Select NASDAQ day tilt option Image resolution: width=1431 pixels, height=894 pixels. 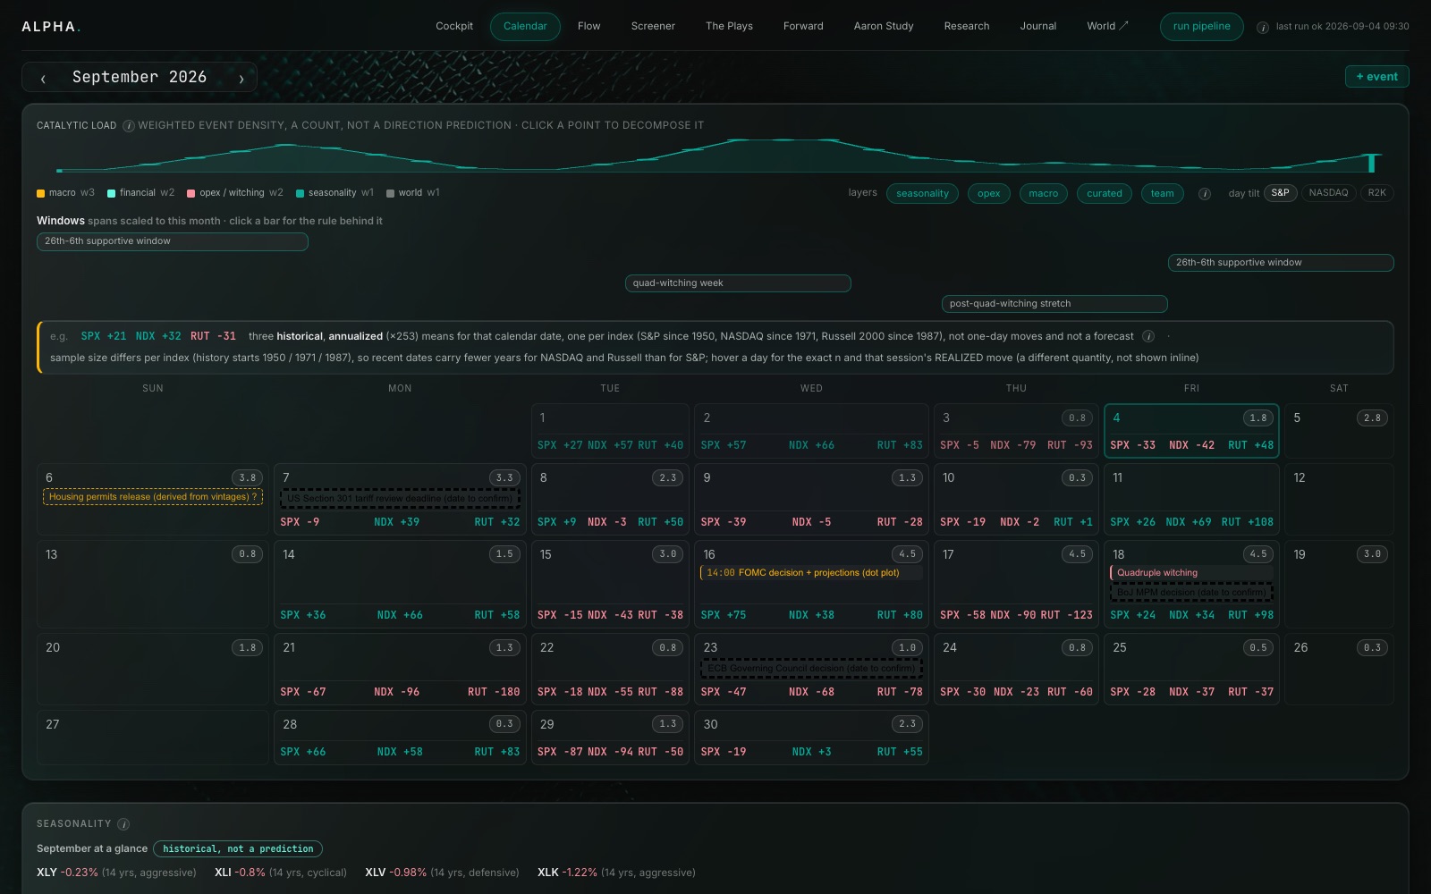(1328, 193)
